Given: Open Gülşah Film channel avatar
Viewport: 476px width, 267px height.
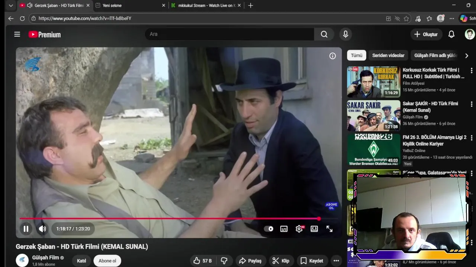Looking at the screenshot, I should 22,260.
